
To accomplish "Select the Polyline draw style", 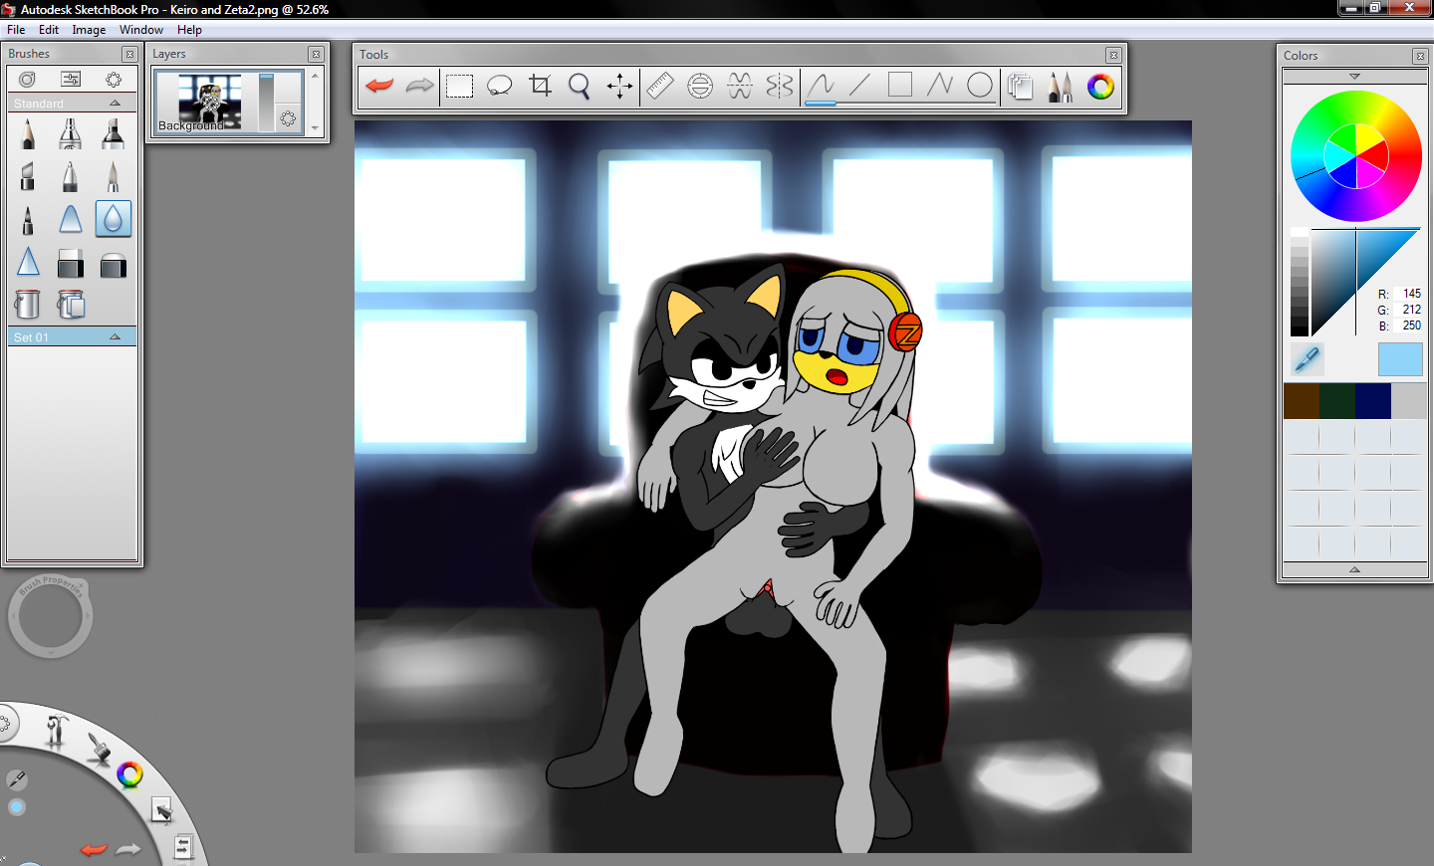I will [940, 86].
